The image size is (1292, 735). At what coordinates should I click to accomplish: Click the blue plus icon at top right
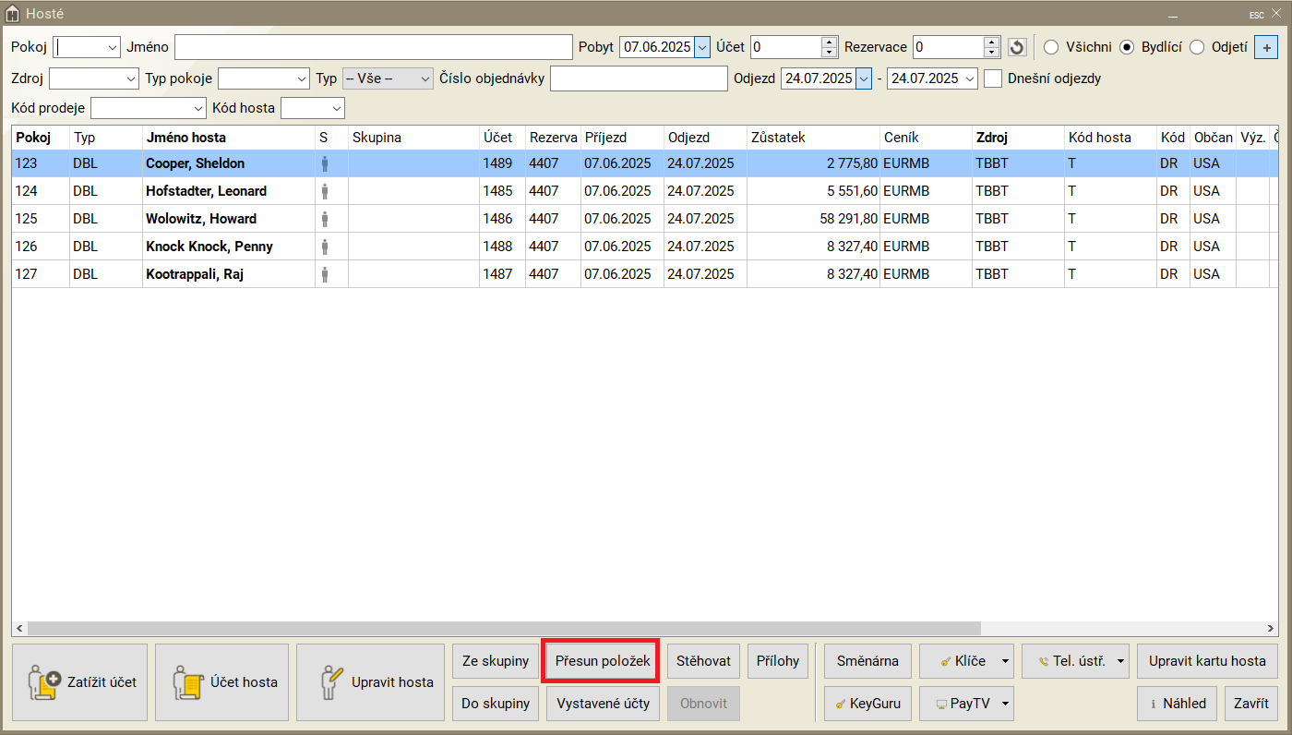(x=1265, y=47)
